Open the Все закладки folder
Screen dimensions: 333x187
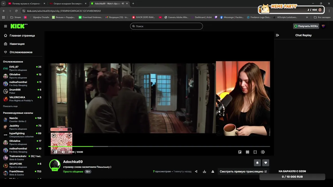(322, 17)
